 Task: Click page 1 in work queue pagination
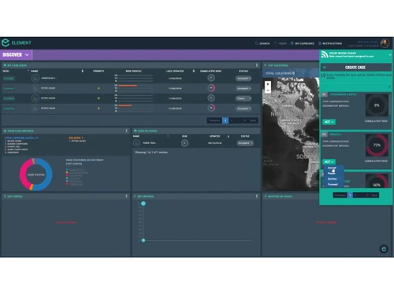tap(350, 195)
